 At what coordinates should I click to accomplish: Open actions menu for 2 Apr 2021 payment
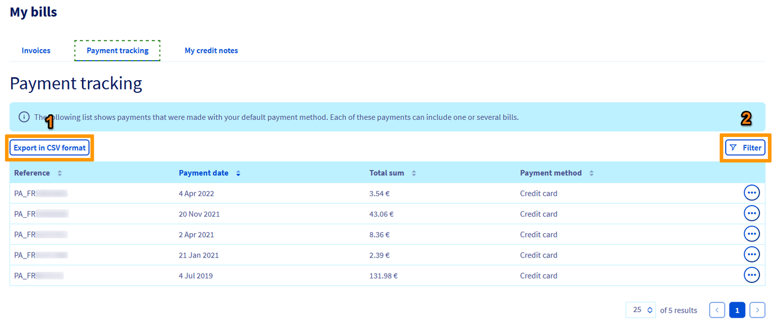click(x=751, y=234)
